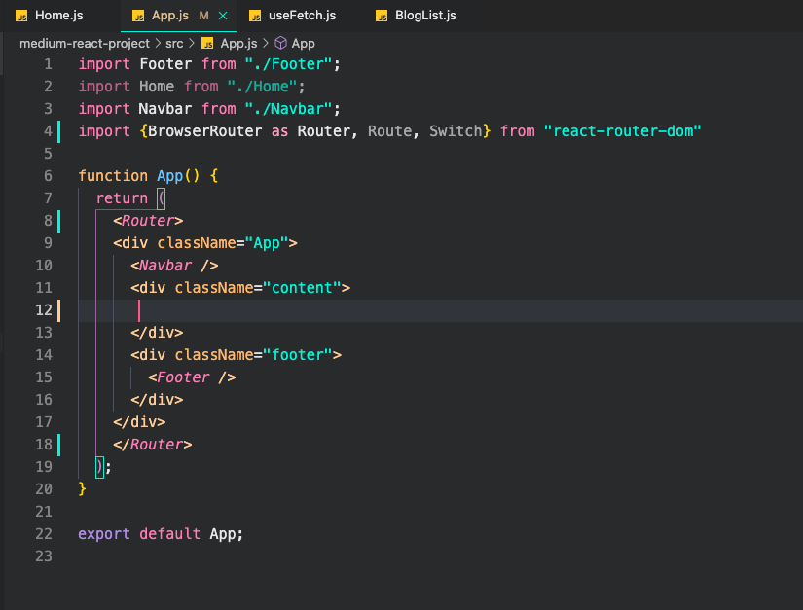Click line number 4 in the gutter
The height and width of the screenshot is (610, 803).
pos(48,131)
